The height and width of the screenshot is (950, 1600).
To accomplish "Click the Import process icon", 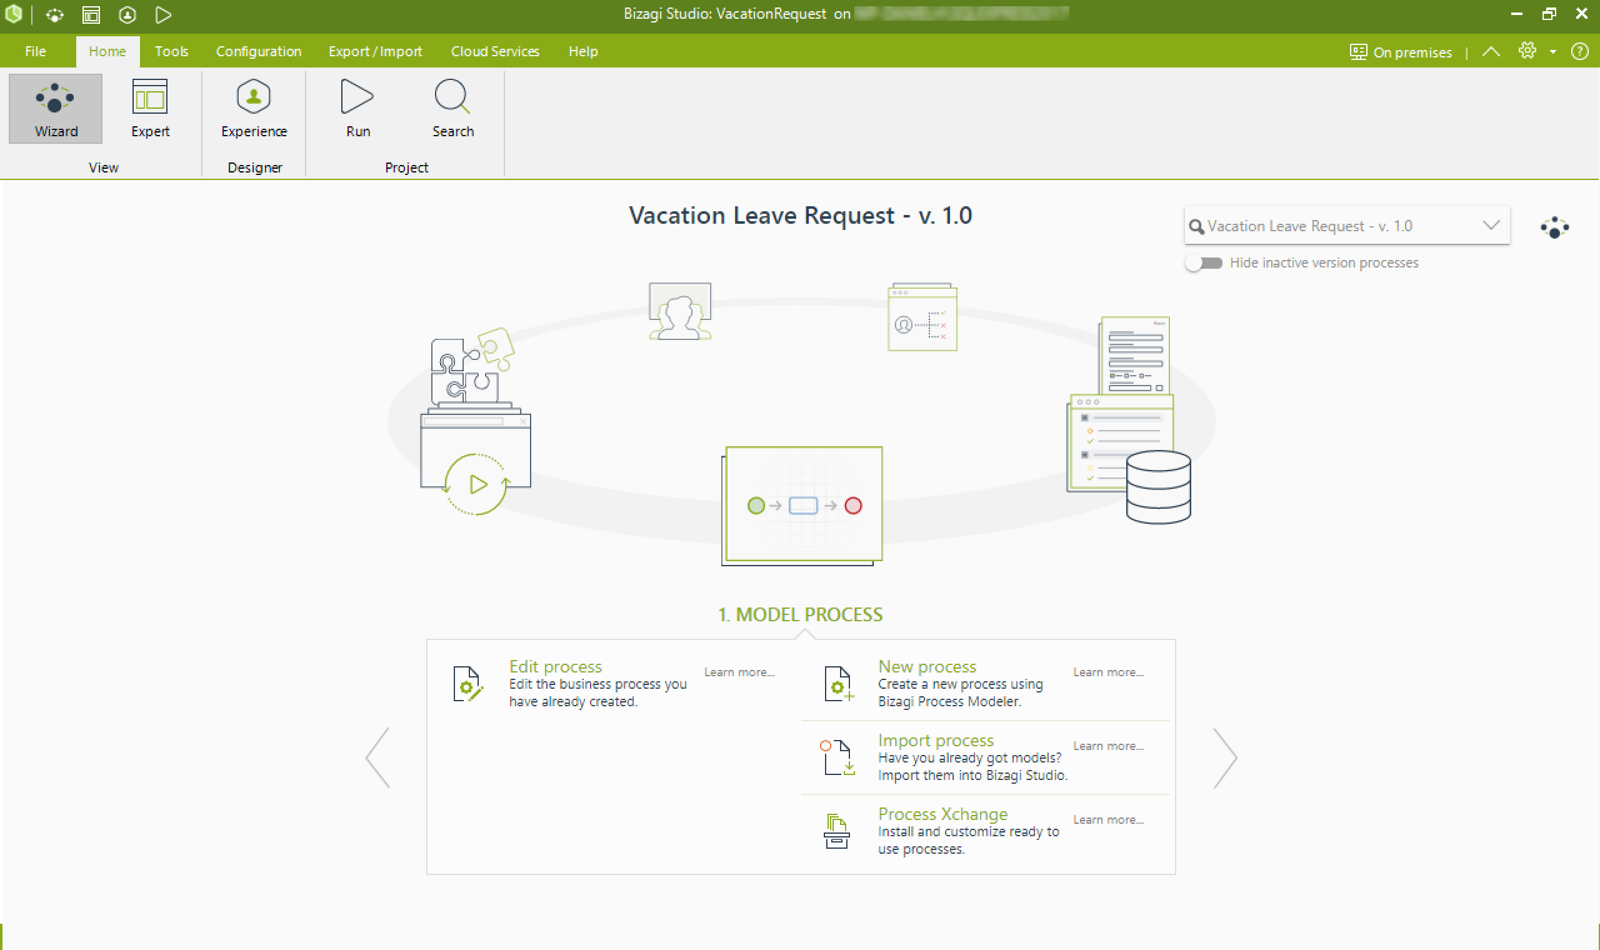I will click(x=837, y=757).
